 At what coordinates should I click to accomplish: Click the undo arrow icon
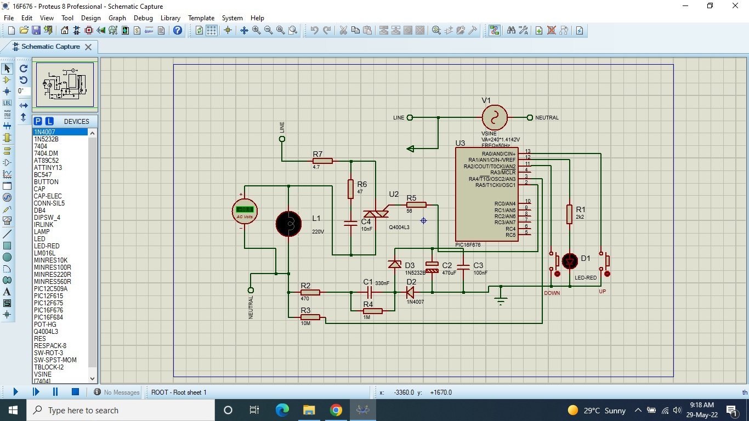(314, 31)
